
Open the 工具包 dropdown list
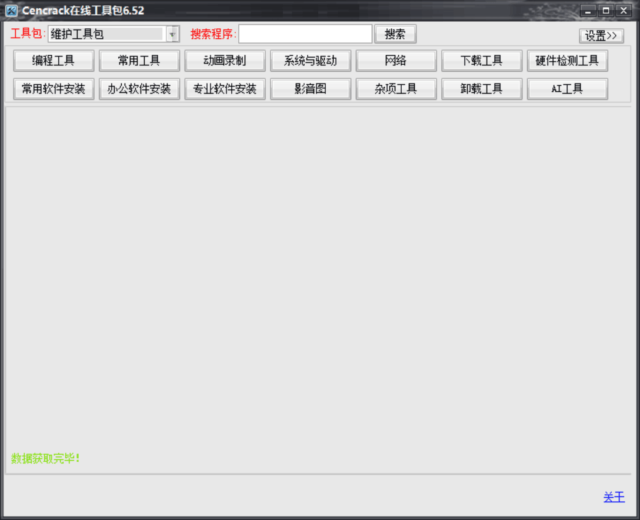coord(172,34)
